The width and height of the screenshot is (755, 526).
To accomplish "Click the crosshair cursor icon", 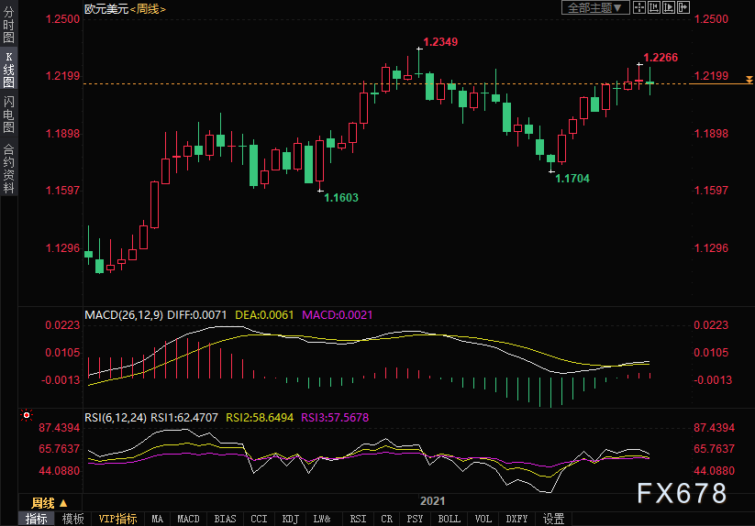I will (639, 7).
